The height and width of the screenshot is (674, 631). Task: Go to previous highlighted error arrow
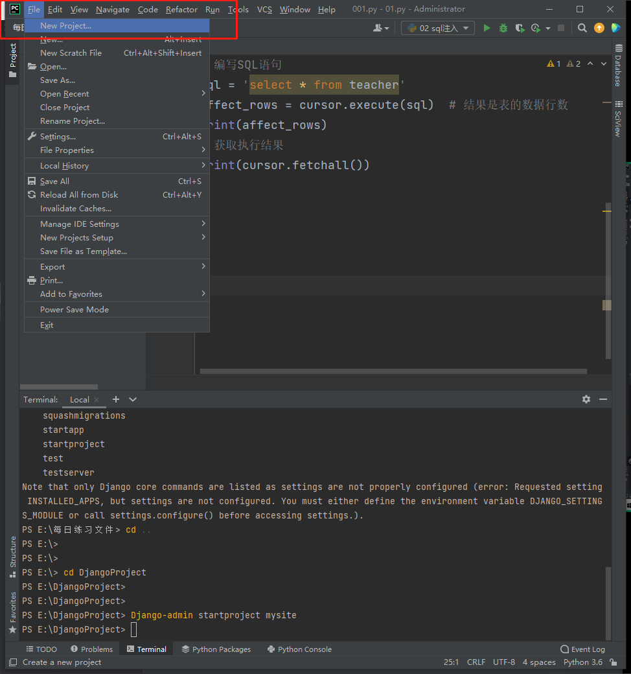click(x=590, y=64)
